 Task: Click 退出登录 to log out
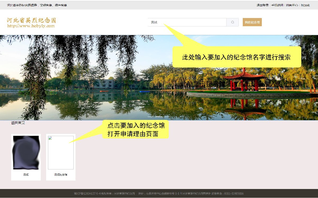coord(262,5)
